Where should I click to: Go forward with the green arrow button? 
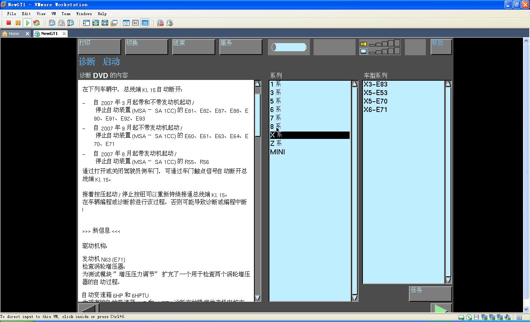click(441, 309)
